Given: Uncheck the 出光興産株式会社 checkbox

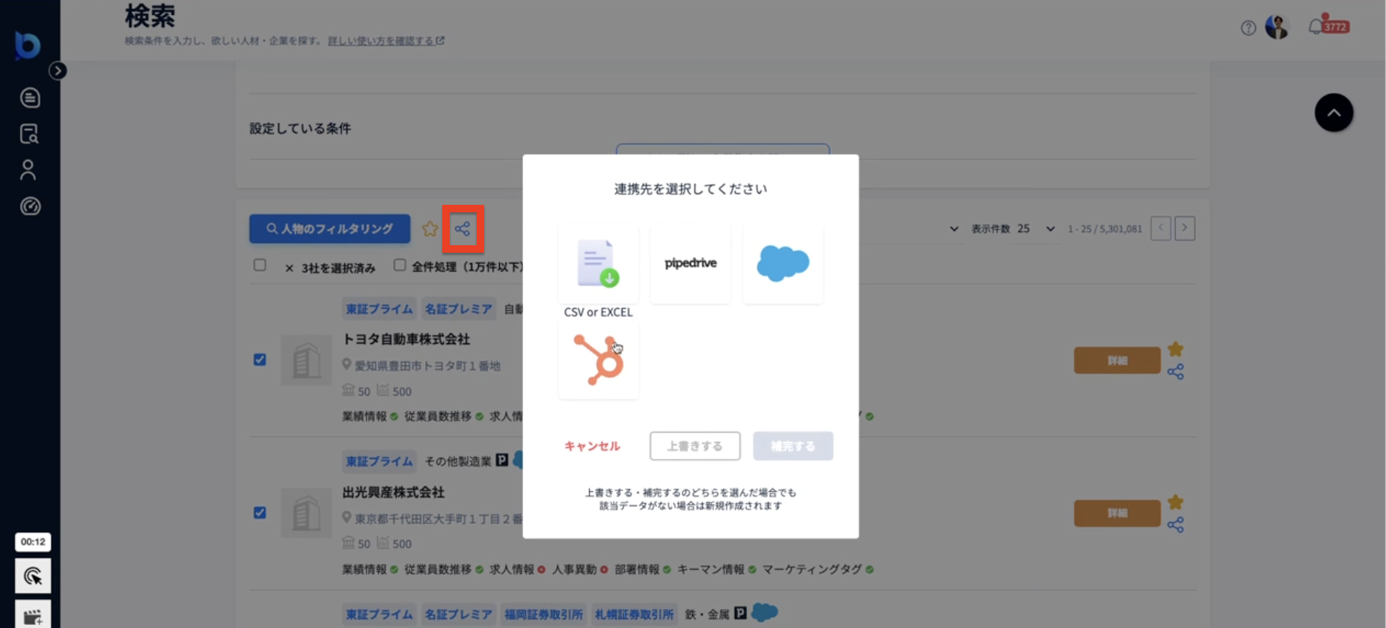Looking at the screenshot, I should coord(260,513).
